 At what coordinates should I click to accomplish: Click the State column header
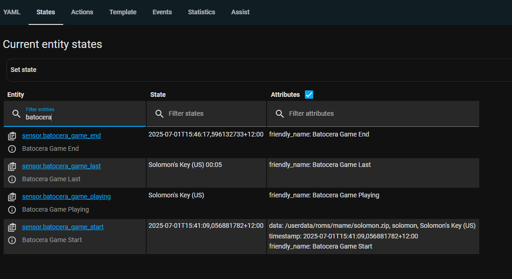pyautogui.click(x=158, y=95)
